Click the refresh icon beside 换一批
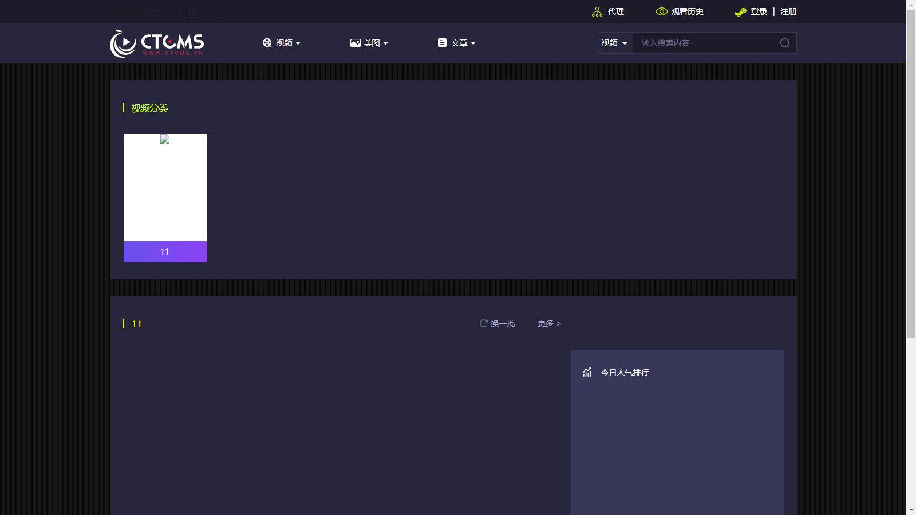This screenshot has height=515, width=916. [x=484, y=323]
